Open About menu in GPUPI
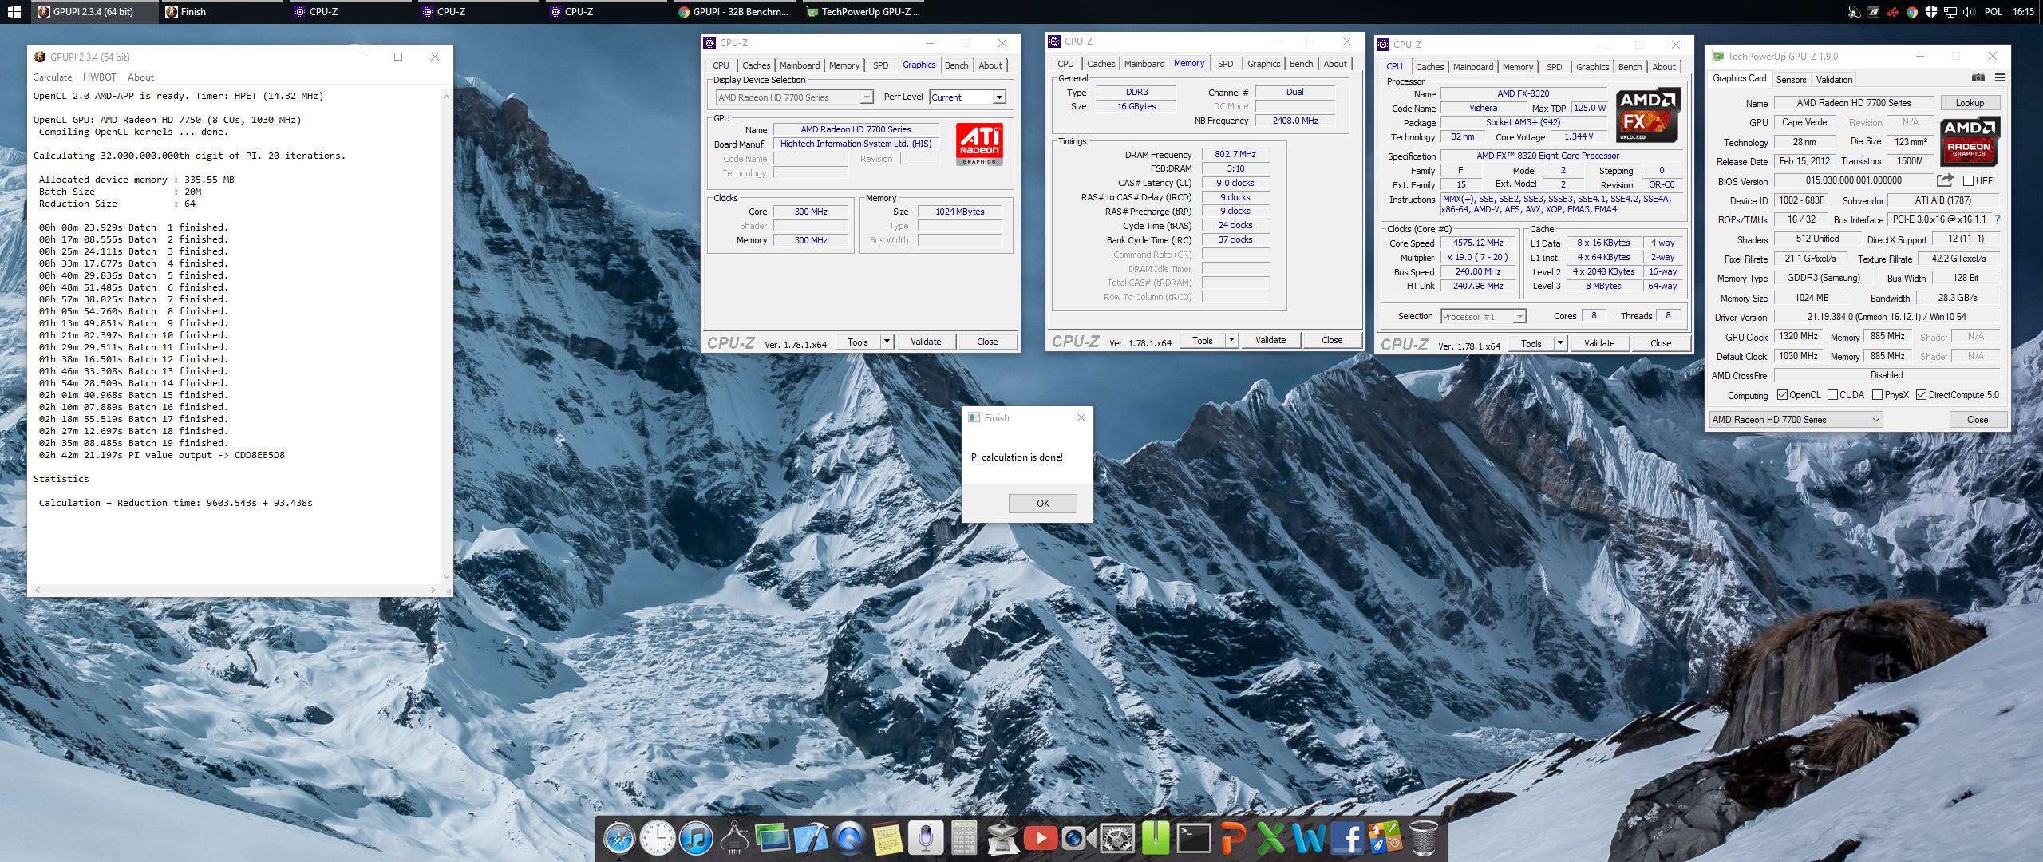Screen dimensions: 2043x862 click(x=140, y=77)
